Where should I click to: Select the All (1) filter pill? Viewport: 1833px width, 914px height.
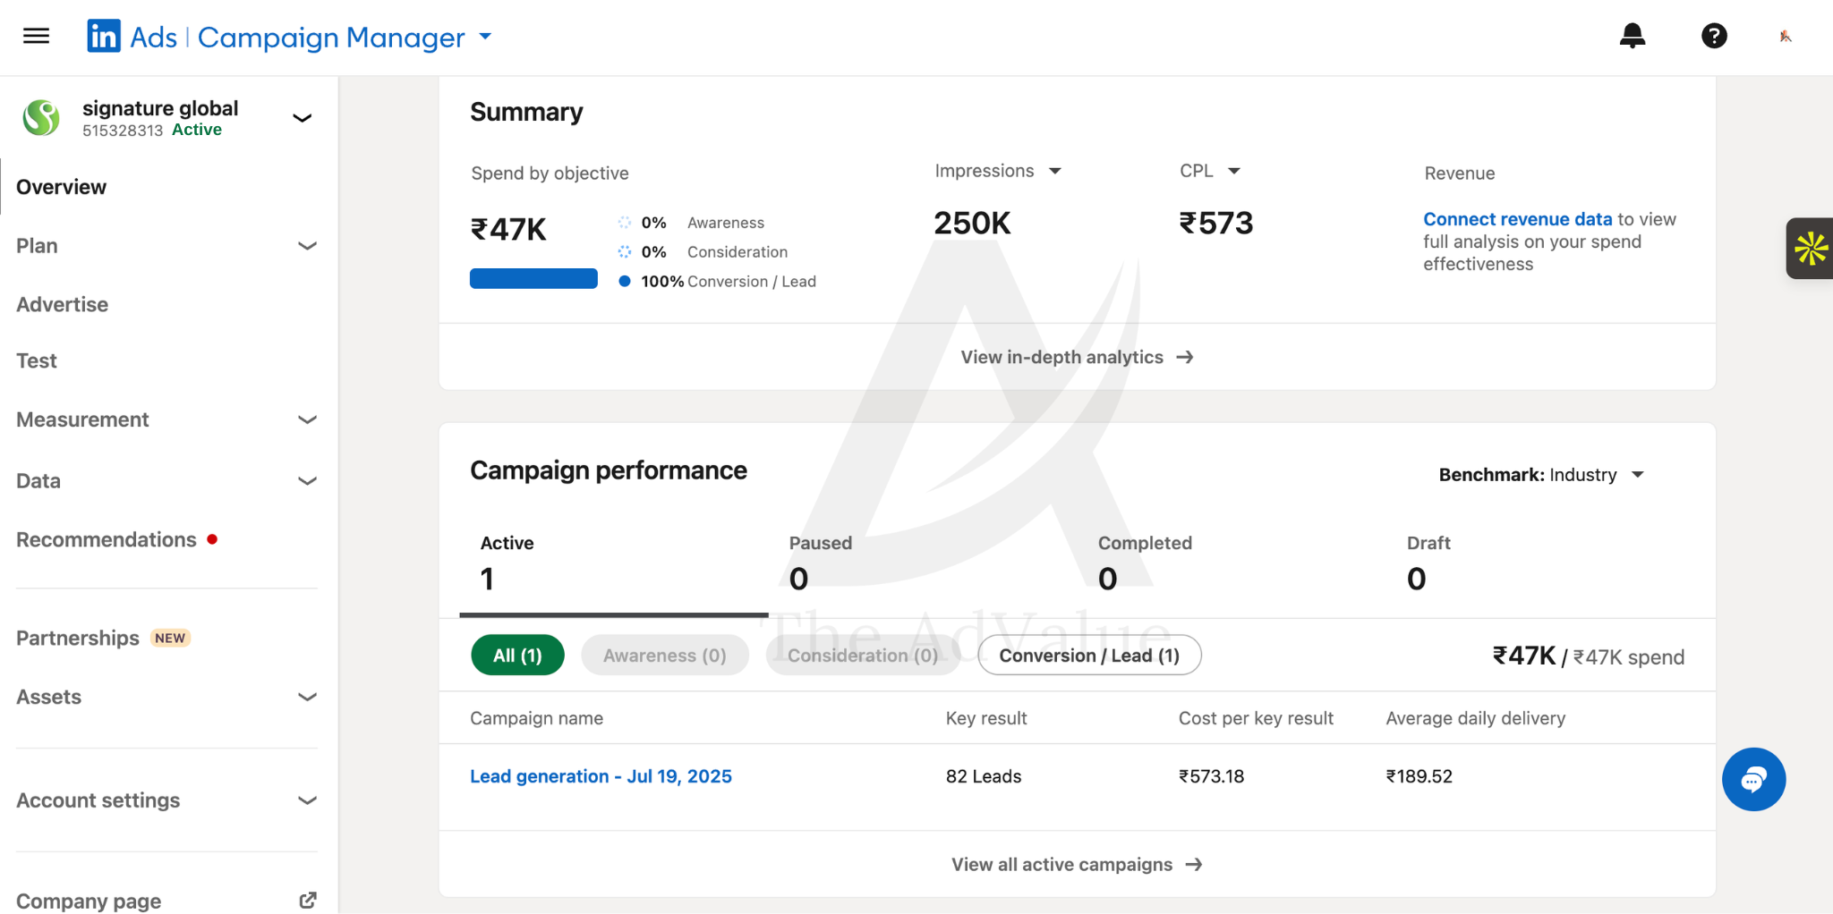pos(517,656)
